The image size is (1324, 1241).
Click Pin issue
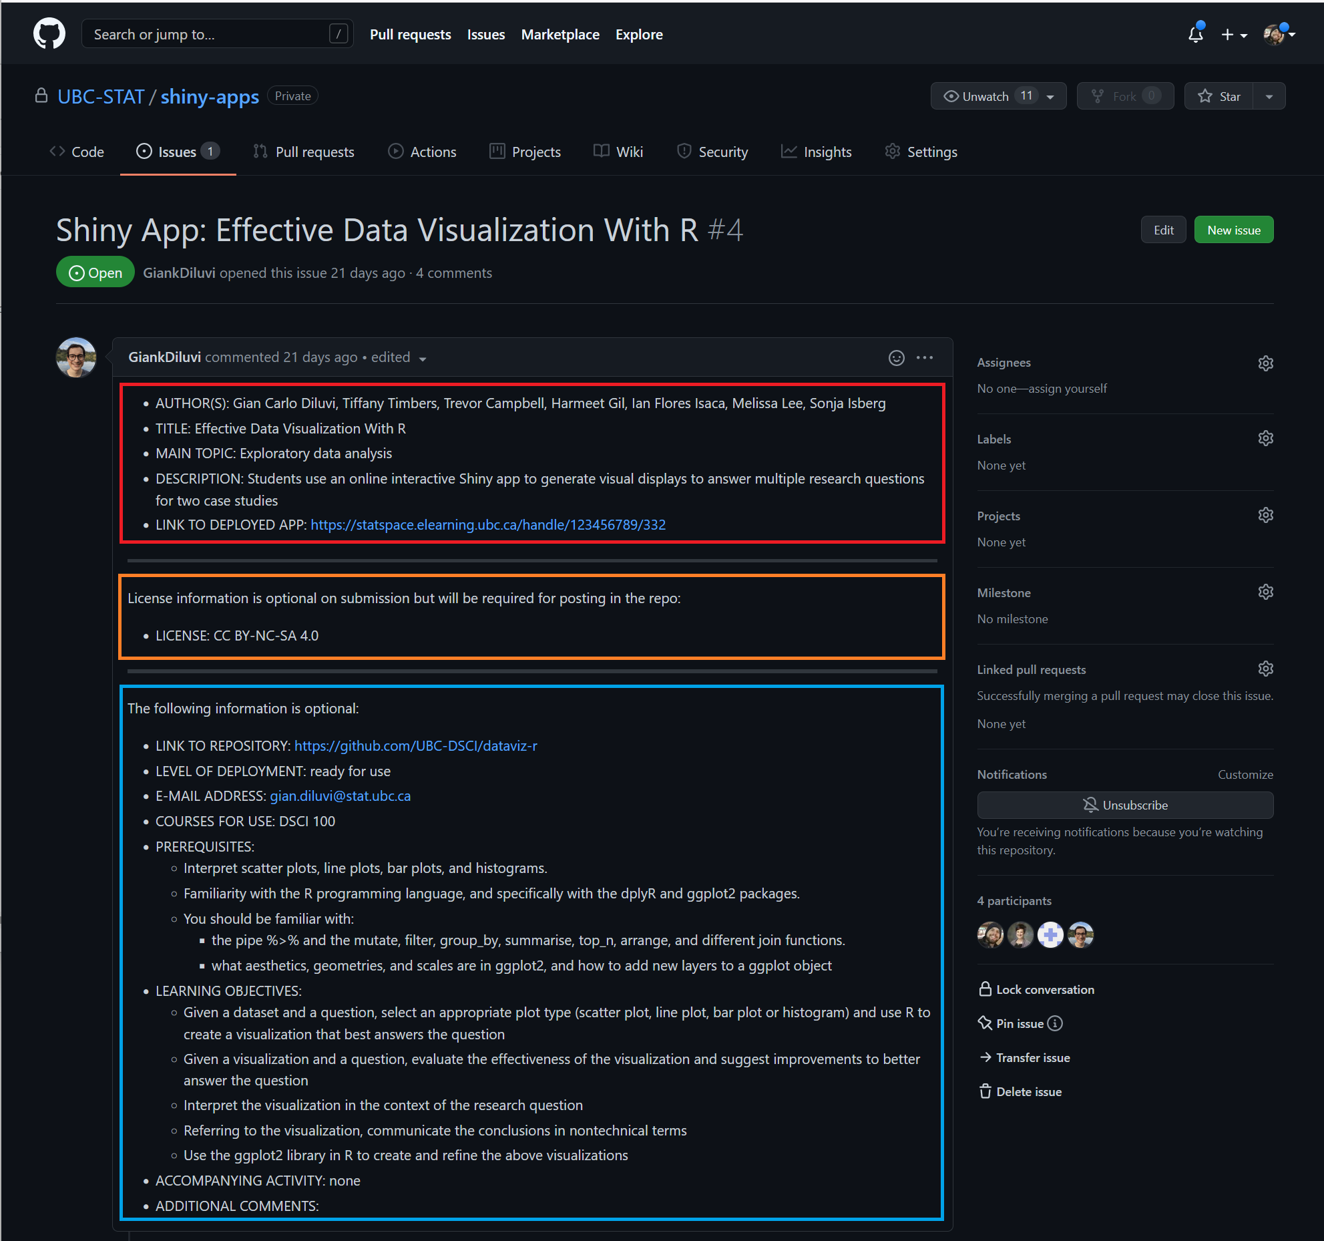click(1012, 1023)
